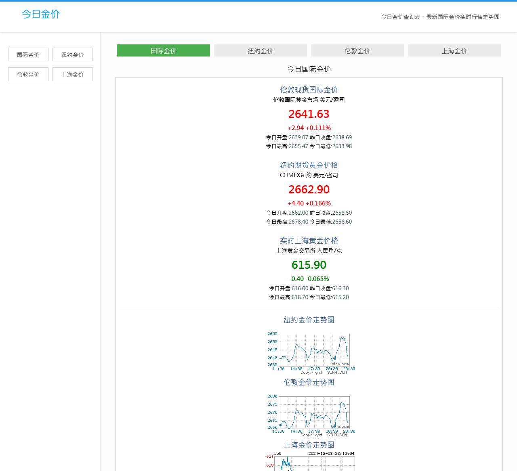
Task: Click the green 615.90 Shanghai gold price
Action: pos(309,265)
